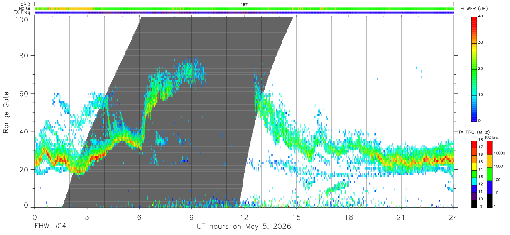Click the 18 MHz tick label

[x=481, y=141]
